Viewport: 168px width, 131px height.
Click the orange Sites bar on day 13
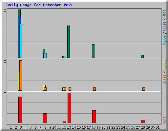point(70,89)
